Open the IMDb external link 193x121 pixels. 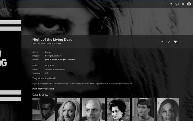click(35, 89)
